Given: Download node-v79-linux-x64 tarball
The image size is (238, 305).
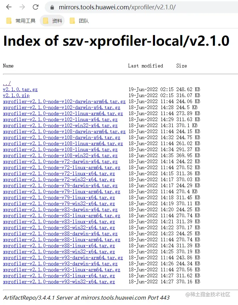Looking at the screenshot, I should pos(59,198).
